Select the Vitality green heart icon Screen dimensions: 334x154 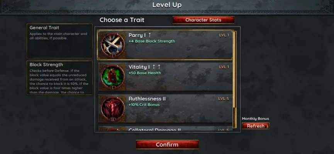[x=112, y=77]
